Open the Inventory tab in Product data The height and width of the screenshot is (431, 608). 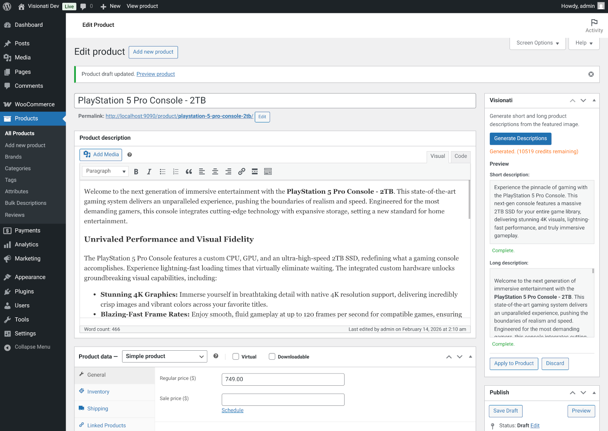pyautogui.click(x=98, y=392)
